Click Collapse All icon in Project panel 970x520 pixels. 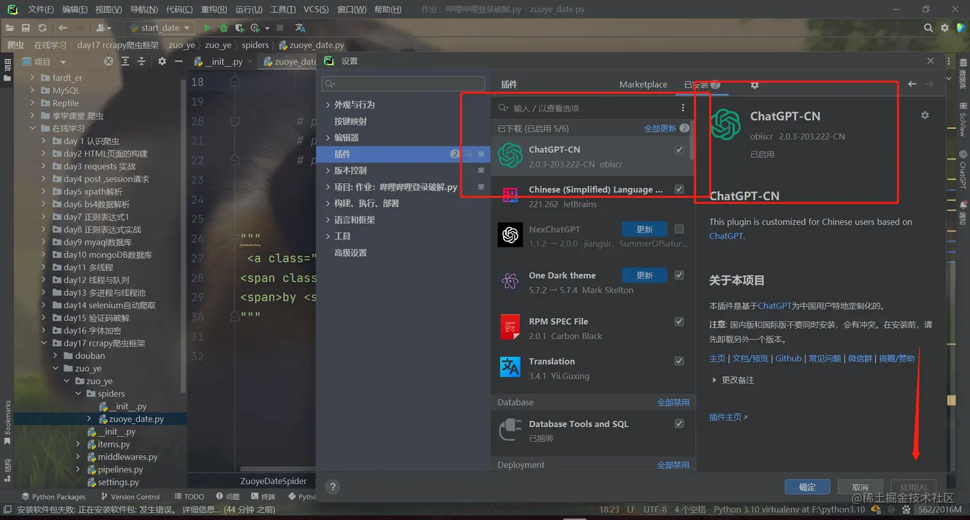(x=142, y=62)
